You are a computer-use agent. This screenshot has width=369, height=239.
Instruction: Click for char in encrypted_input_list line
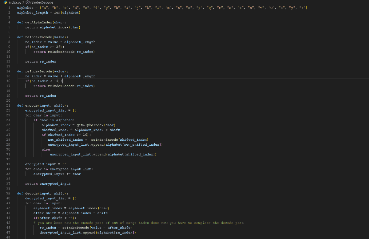click(x=59, y=169)
